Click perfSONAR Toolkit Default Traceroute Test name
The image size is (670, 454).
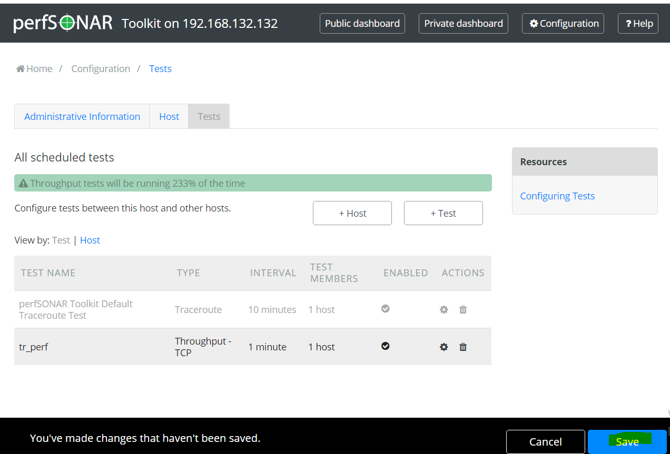[x=76, y=309]
